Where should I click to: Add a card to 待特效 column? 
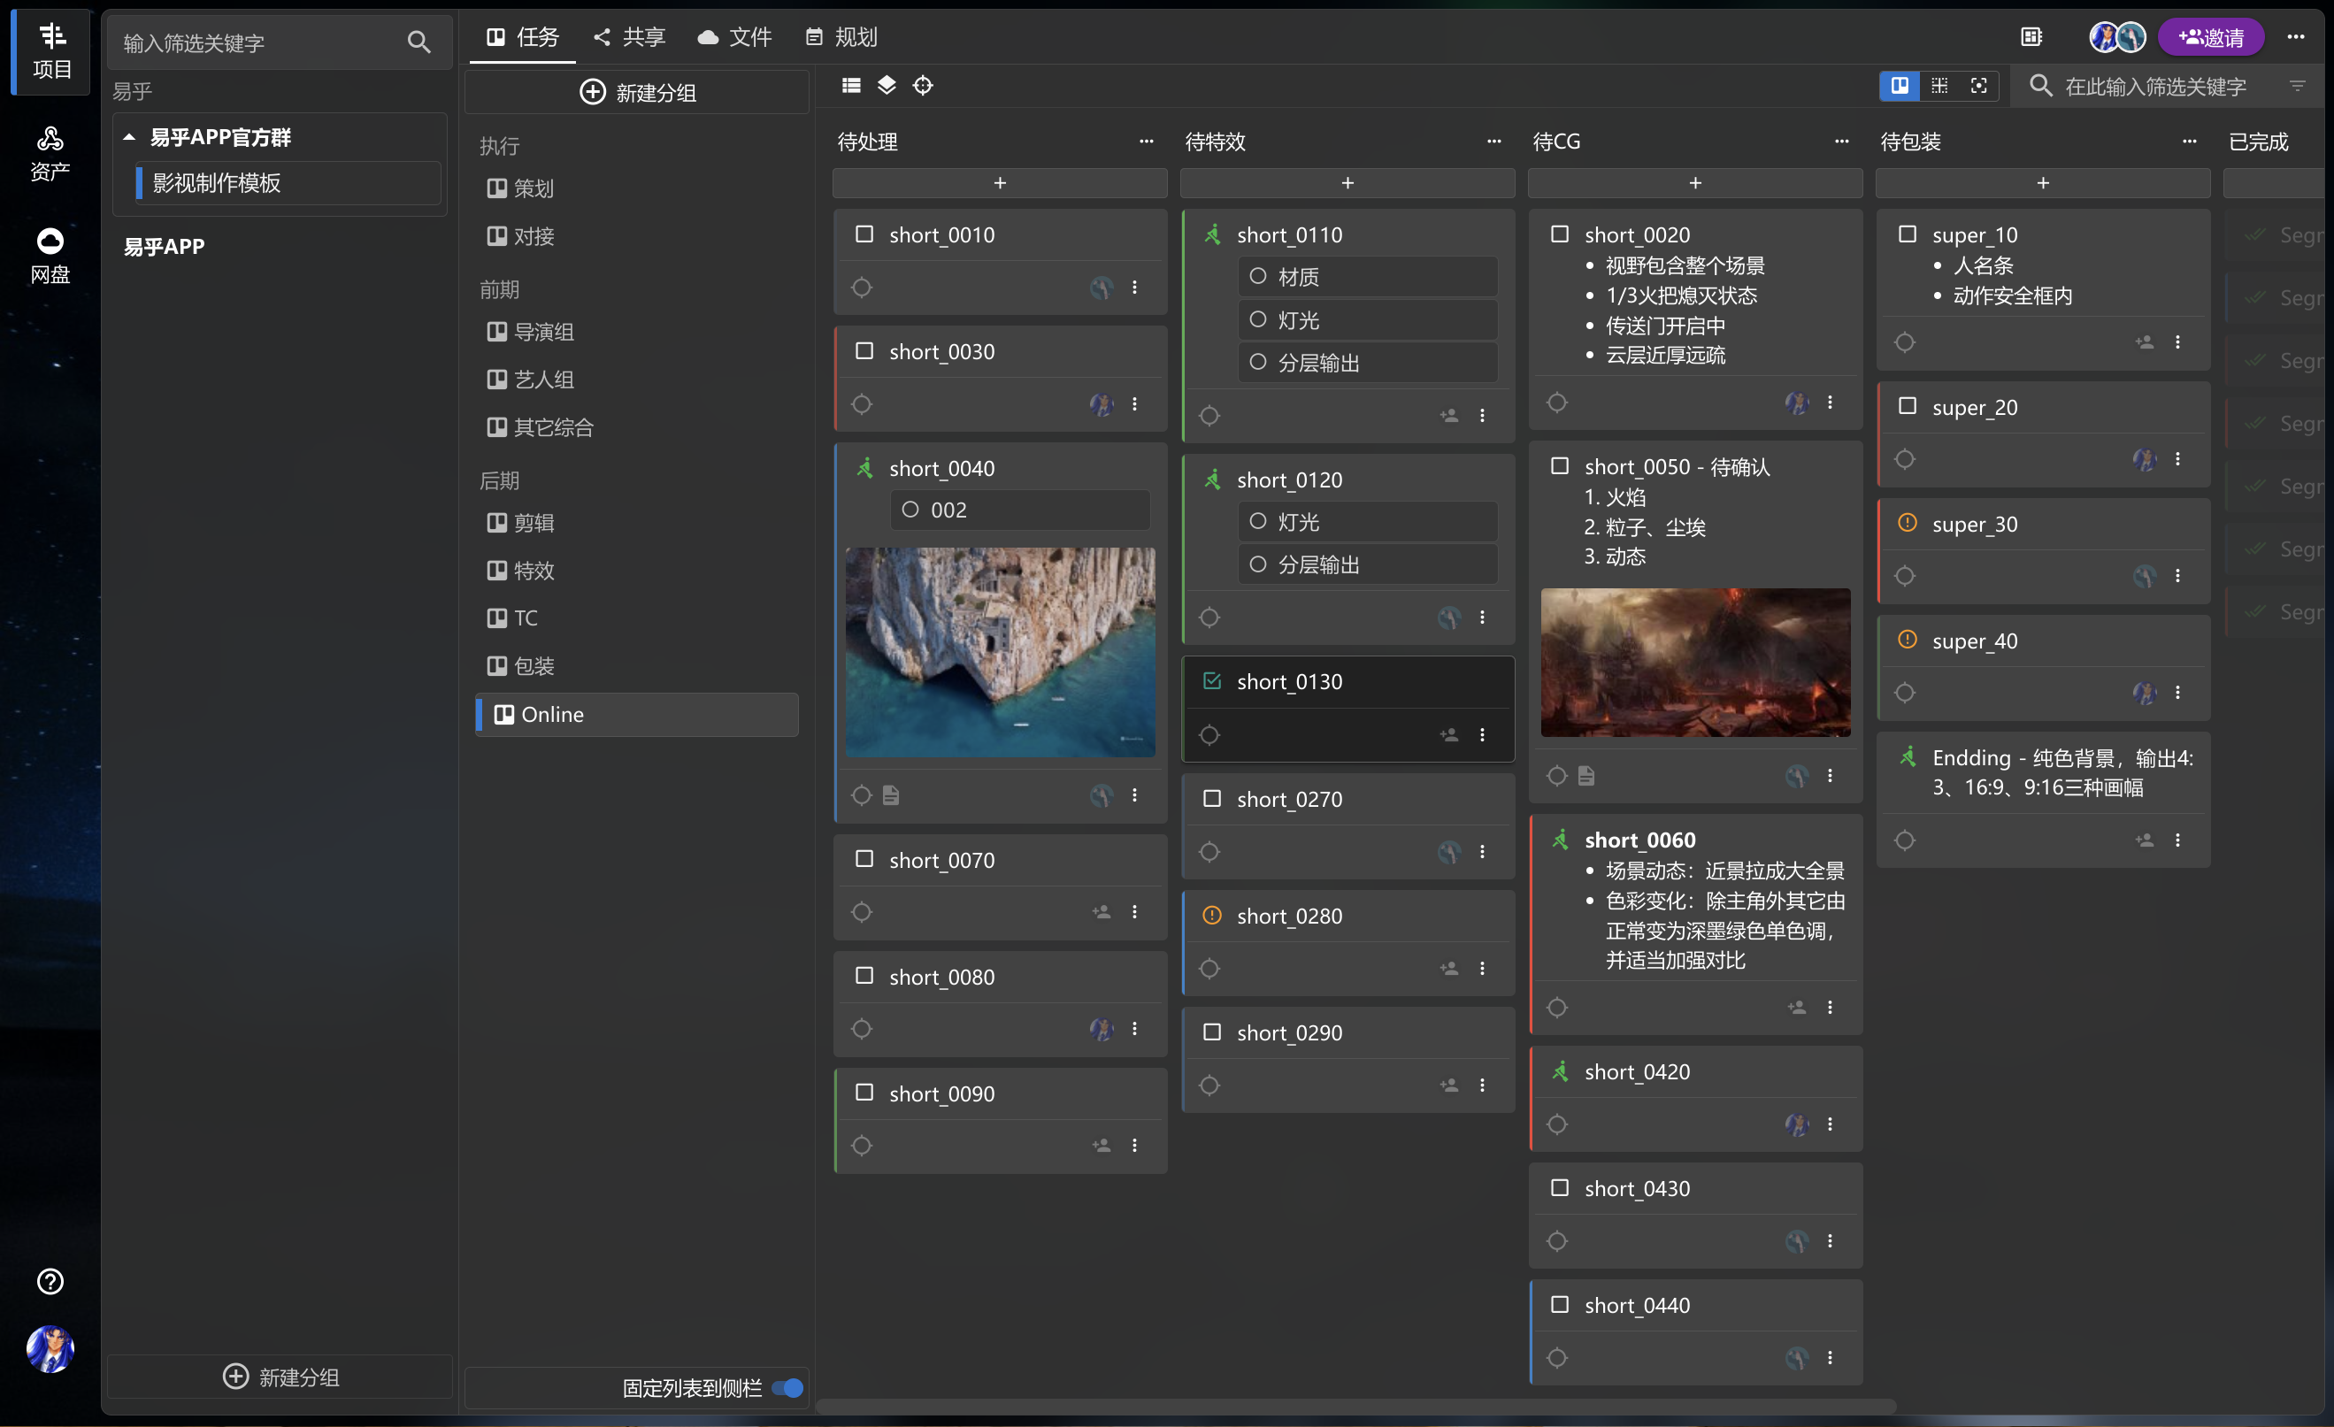click(x=1347, y=183)
